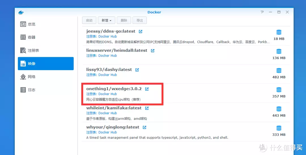Click the Docker whale icon in title bar
Viewport: 306px width, 155px height.
click(x=21, y=12)
